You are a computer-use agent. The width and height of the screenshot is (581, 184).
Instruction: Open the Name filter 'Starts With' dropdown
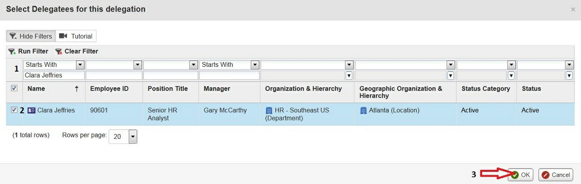click(80, 65)
